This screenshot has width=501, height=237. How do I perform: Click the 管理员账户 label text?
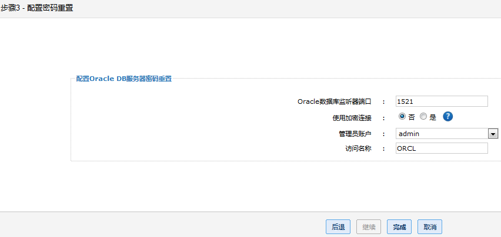(351, 133)
